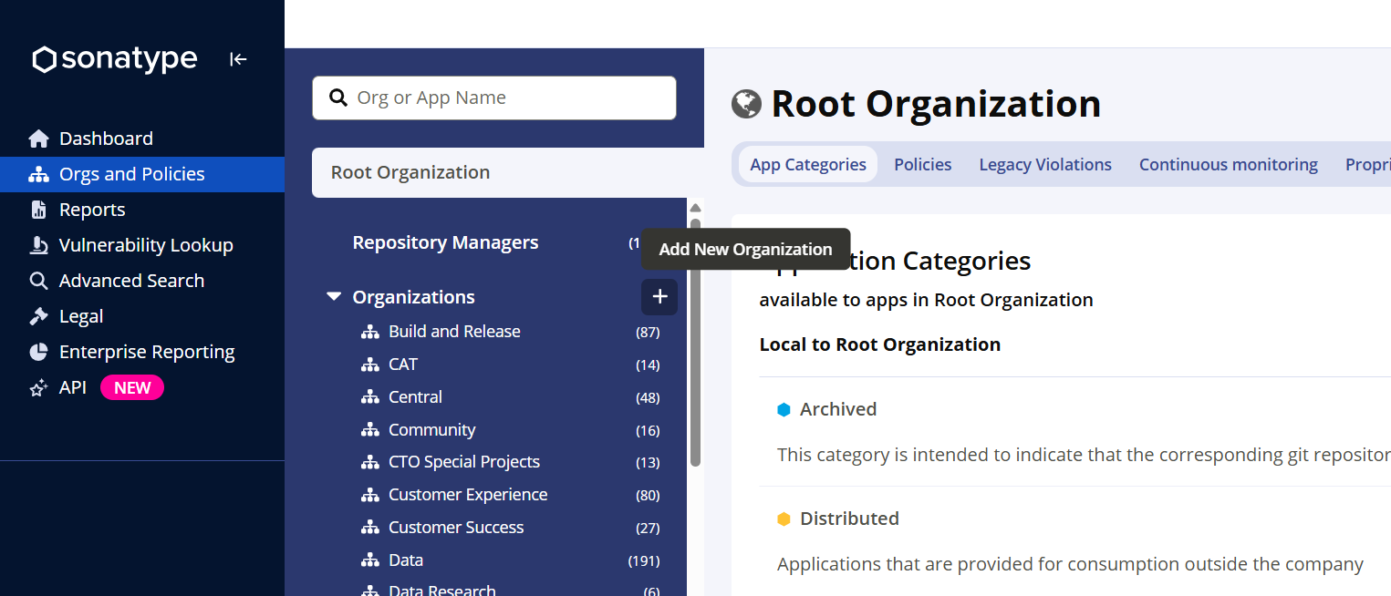Click the Sonatype hexagon logo

45,59
